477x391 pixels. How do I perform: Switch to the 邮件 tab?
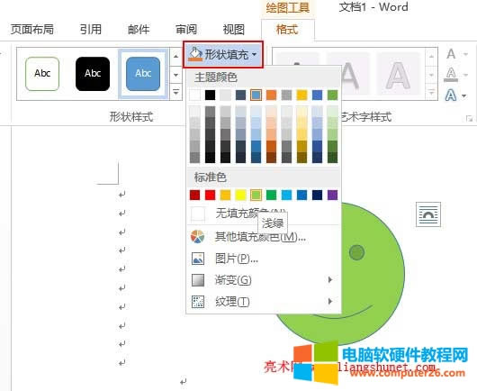139,30
